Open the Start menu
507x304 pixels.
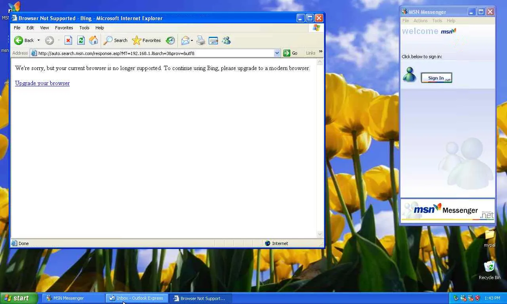[x=19, y=298]
